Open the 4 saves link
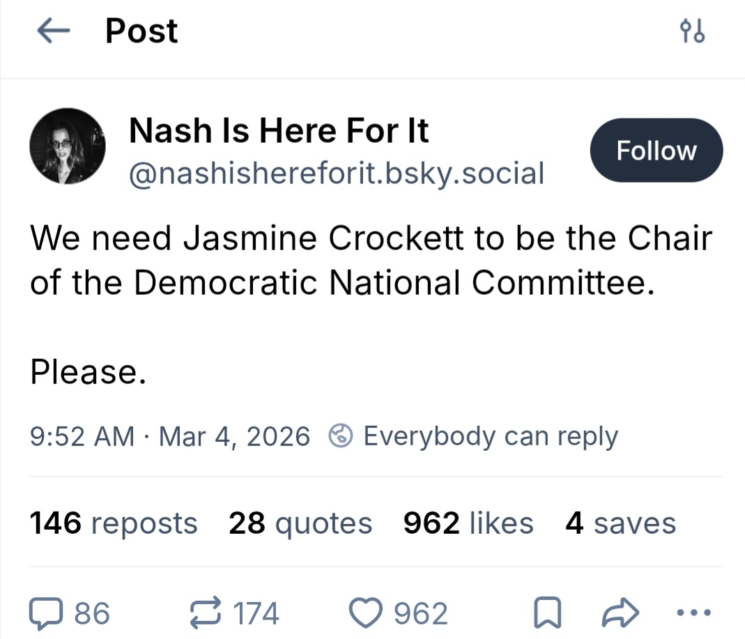The image size is (745, 639). 620,523
